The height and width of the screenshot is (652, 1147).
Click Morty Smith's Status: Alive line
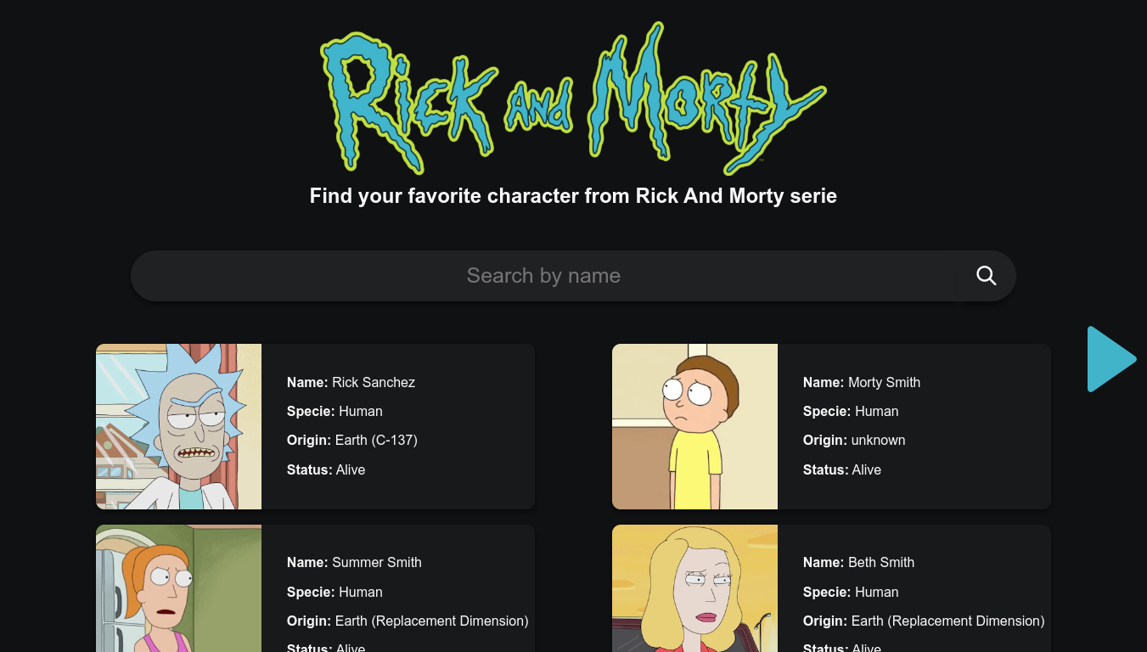[x=842, y=469]
